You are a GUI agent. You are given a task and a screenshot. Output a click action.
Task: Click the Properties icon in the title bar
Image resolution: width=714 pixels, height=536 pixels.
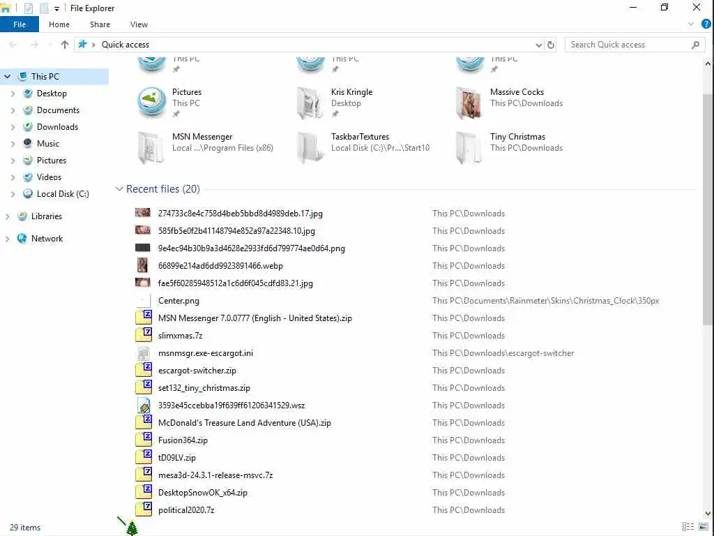pos(28,8)
